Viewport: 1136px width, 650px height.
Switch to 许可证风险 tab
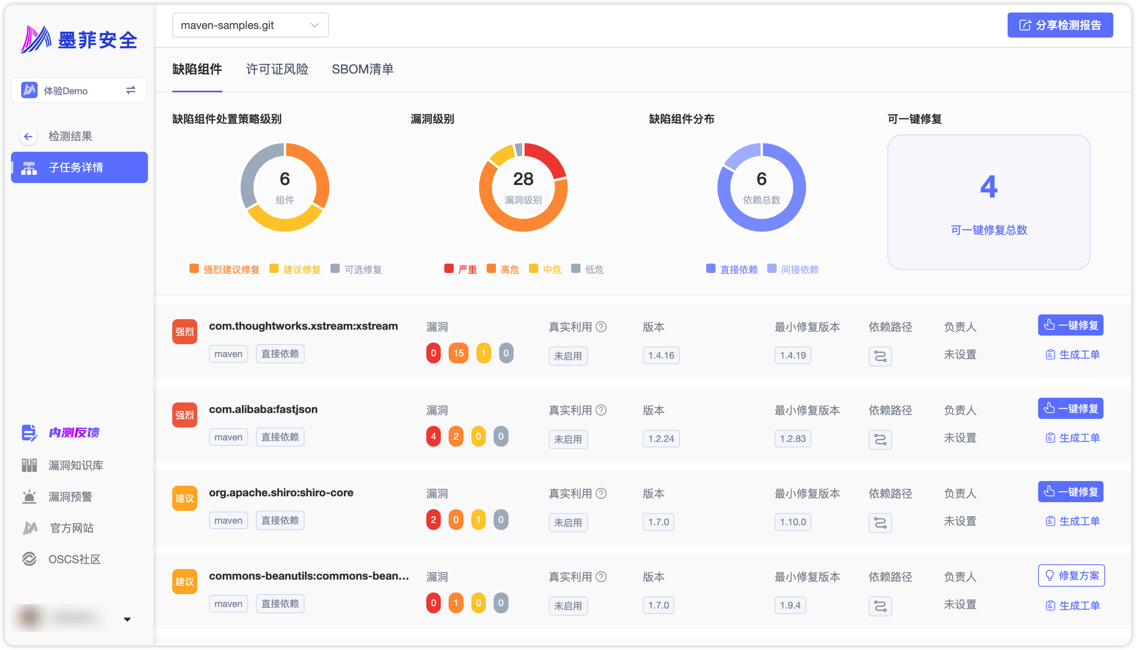coord(277,69)
